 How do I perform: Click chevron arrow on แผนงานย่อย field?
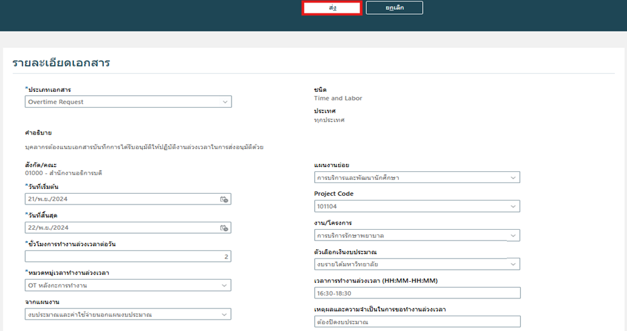pyautogui.click(x=512, y=178)
